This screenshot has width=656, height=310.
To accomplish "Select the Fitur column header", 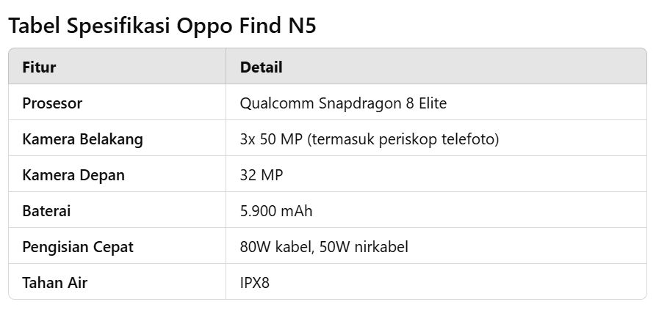I will [x=40, y=67].
